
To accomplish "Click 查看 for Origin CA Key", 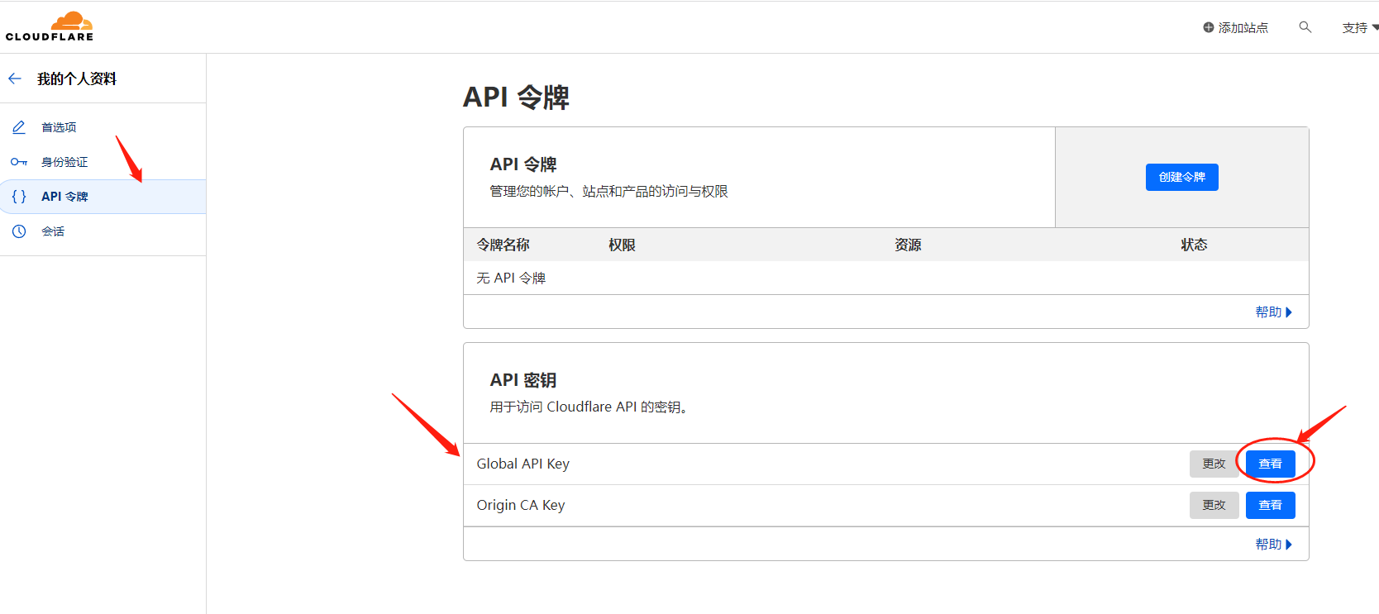I will 1271,505.
